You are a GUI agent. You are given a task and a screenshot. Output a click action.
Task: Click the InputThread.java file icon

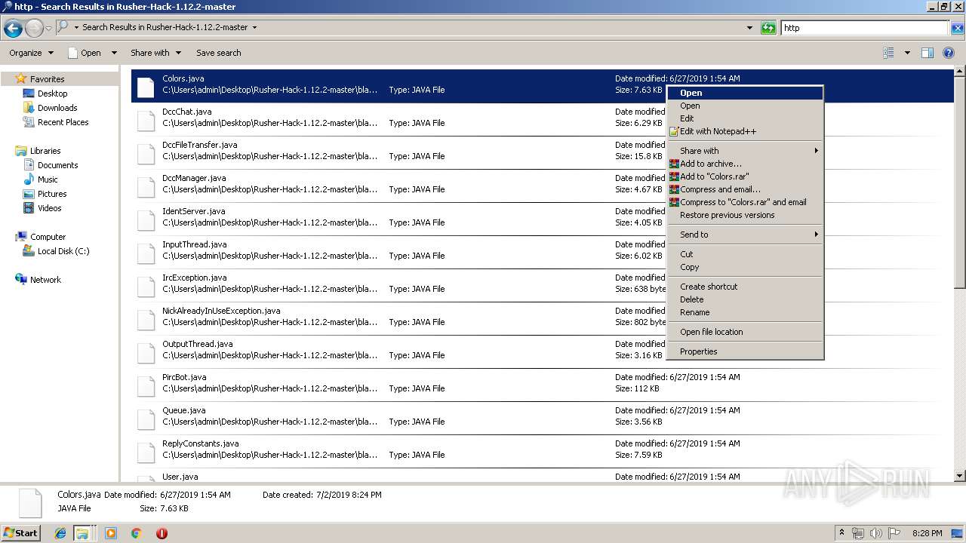tap(146, 252)
